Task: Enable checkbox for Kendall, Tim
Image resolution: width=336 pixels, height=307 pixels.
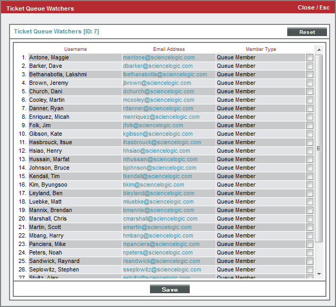Action: point(310,177)
